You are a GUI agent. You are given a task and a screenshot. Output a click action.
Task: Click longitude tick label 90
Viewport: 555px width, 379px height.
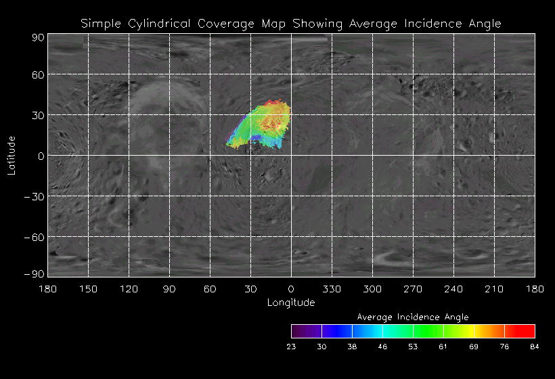coord(169,289)
